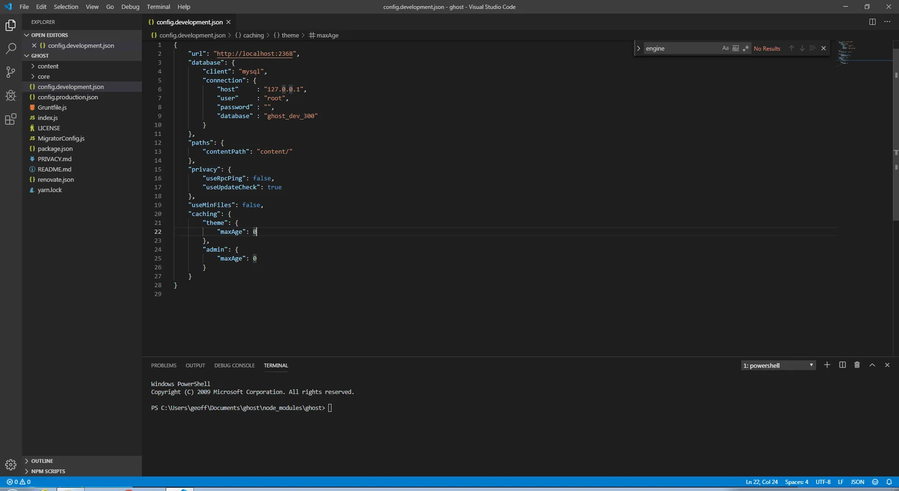Select the Source Control icon
This screenshot has height=491, width=899.
pos(10,72)
